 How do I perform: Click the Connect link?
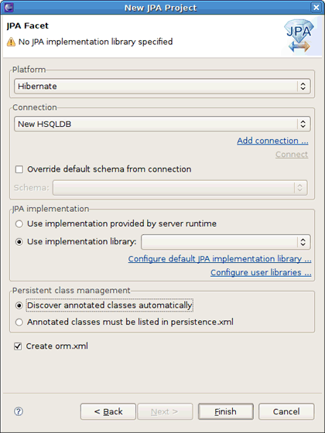[x=292, y=155]
